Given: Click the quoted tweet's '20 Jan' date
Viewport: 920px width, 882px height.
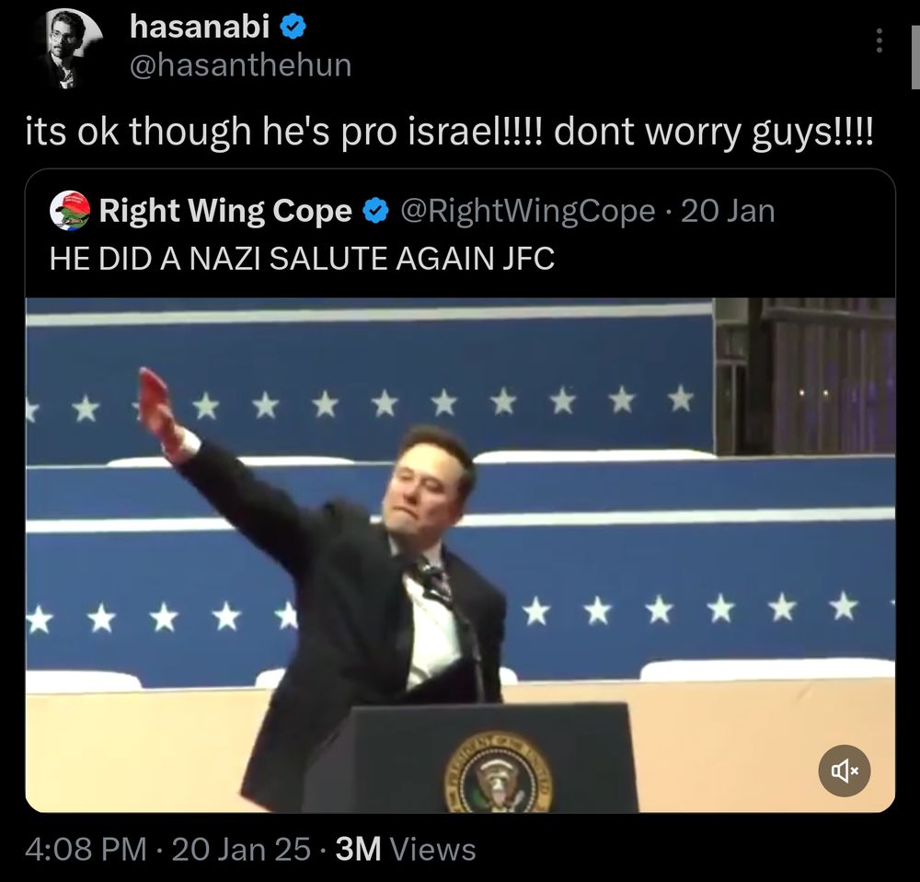Looking at the screenshot, I should coord(728,211).
